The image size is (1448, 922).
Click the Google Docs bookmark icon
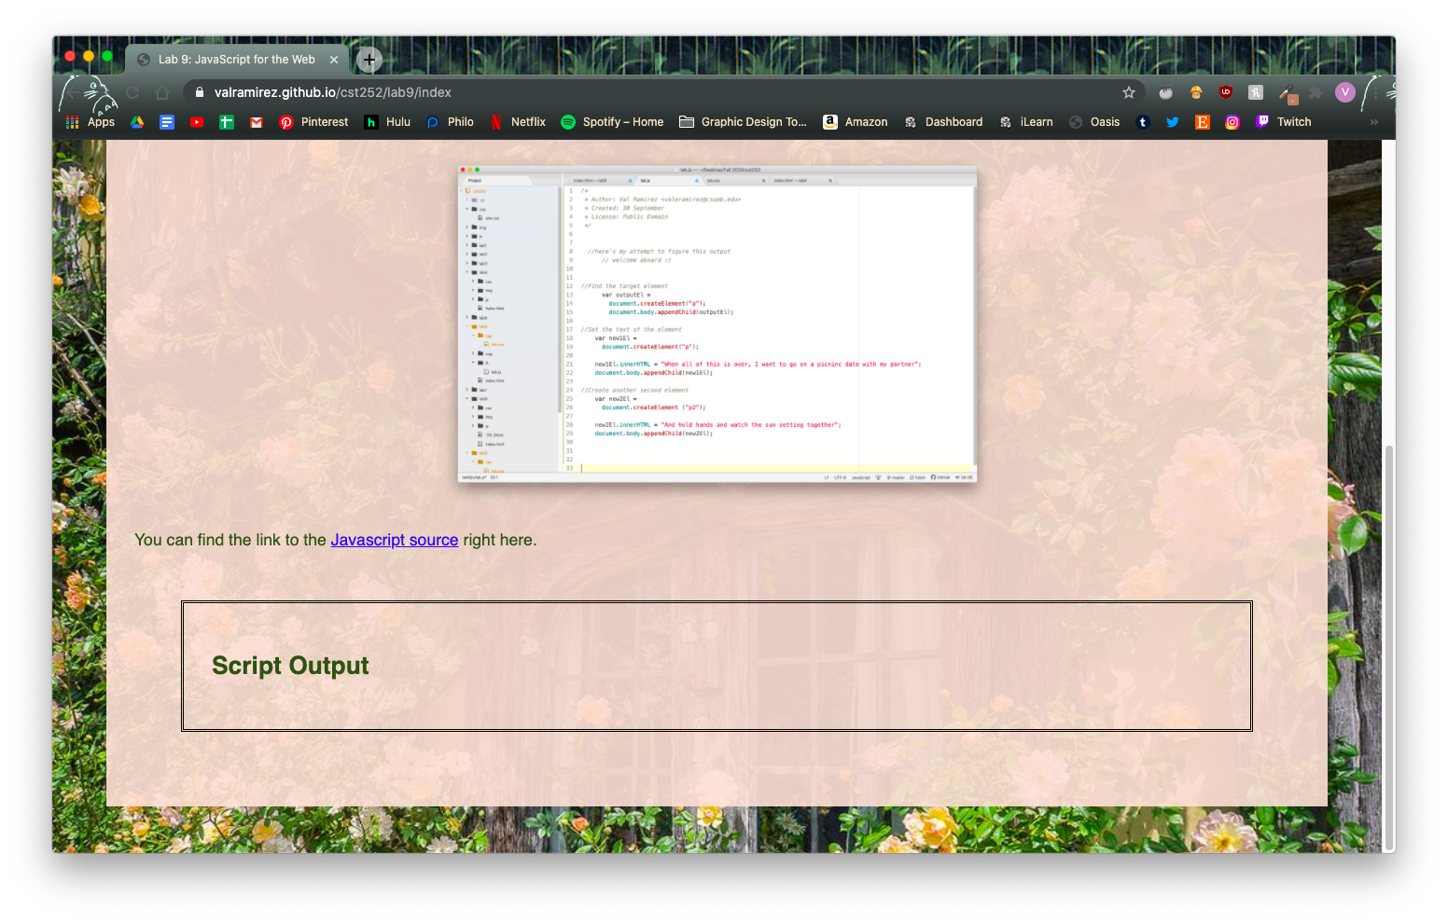pos(167,122)
